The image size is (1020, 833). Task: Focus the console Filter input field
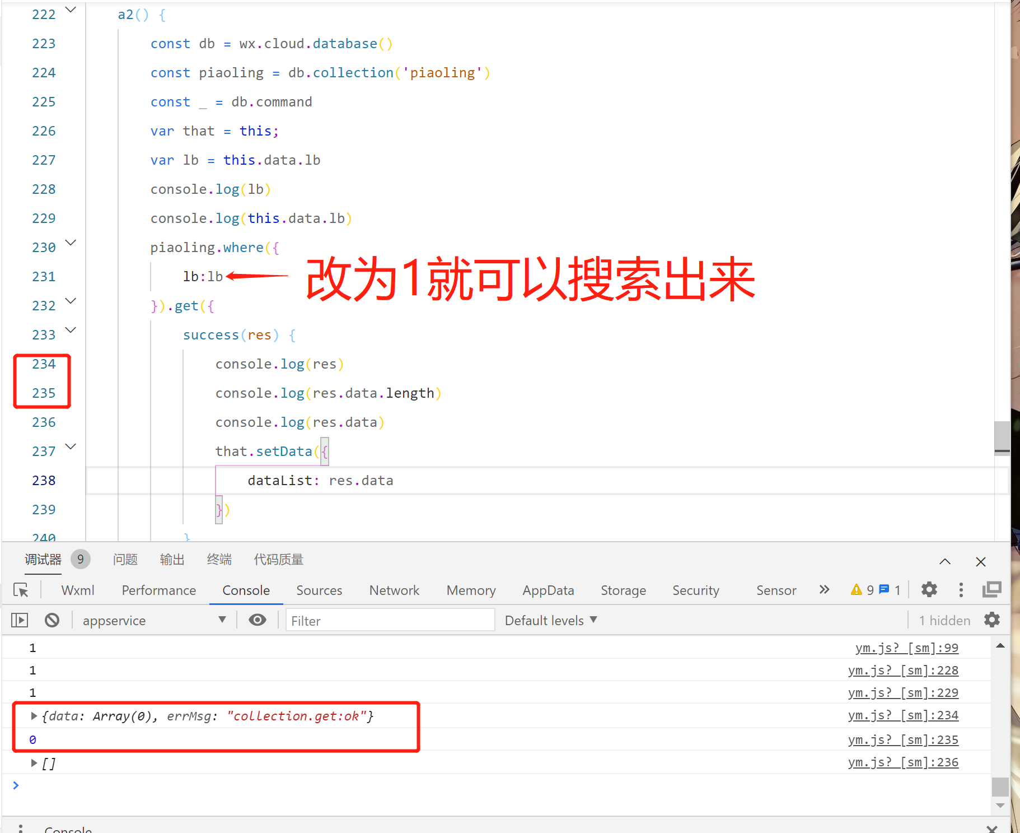click(390, 620)
